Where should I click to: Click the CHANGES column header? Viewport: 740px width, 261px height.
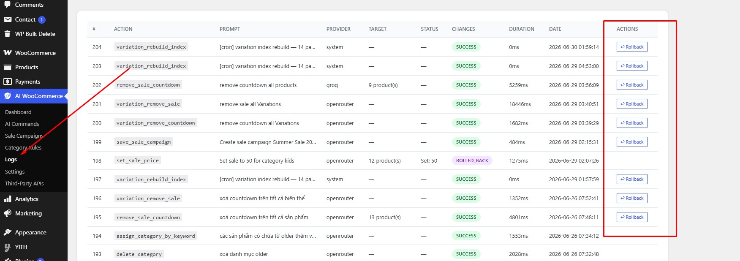pyautogui.click(x=463, y=29)
